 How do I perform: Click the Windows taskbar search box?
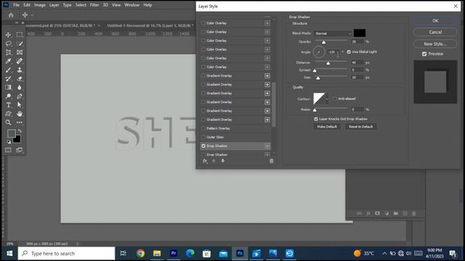coord(66,253)
